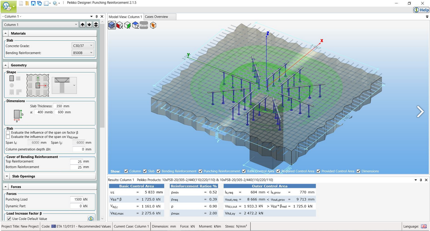Select the circular column shape
The width and height of the screenshot is (430, 231).
point(12,85)
